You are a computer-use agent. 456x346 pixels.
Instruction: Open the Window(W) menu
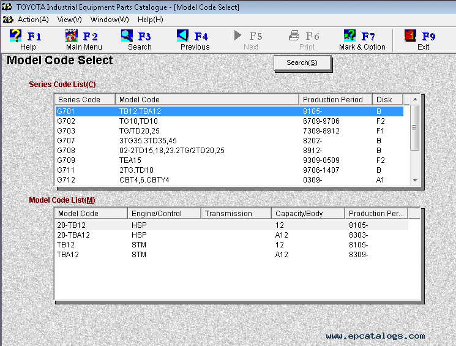(110, 20)
